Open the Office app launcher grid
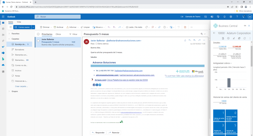The height and width of the screenshot is (136, 253). click(x=3, y=17)
